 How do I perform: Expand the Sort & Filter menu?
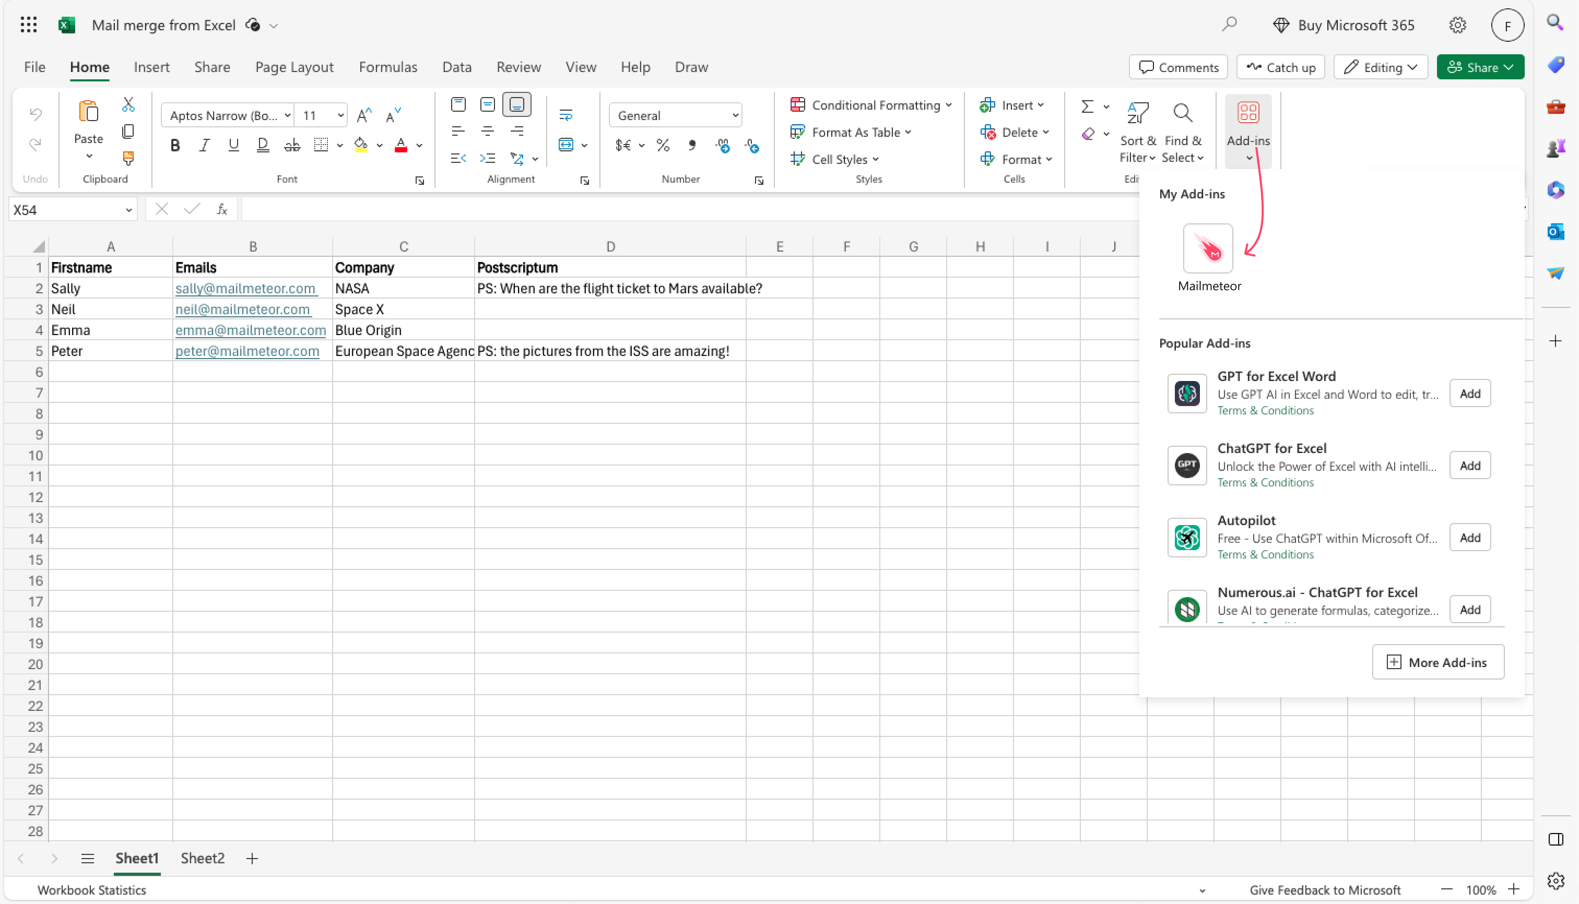[1137, 130]
